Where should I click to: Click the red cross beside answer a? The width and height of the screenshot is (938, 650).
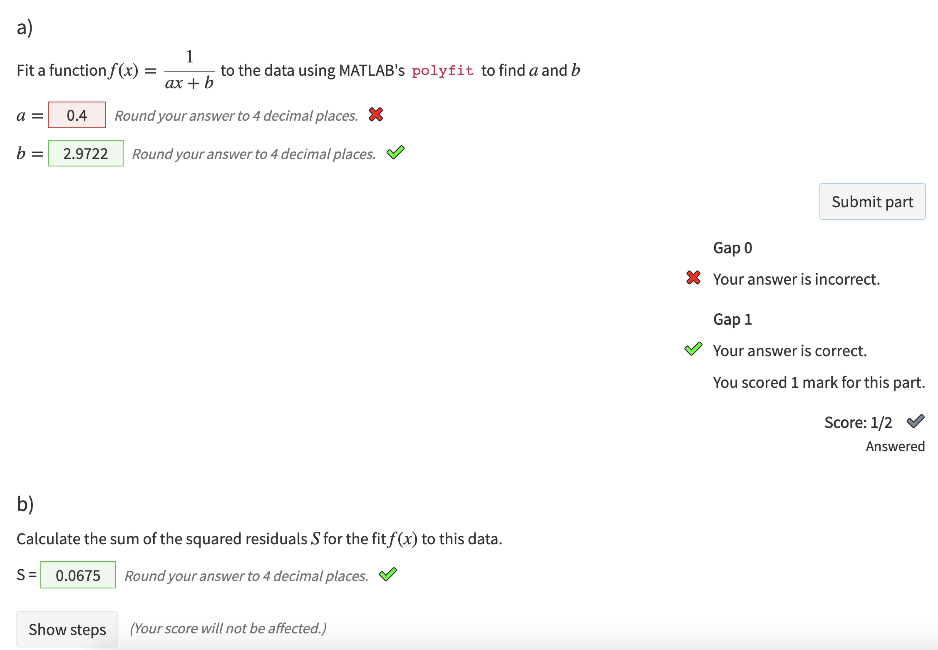click(376, 114)
